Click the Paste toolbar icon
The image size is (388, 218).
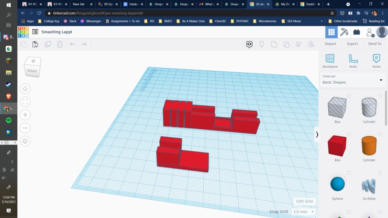[x=35, y=44]
